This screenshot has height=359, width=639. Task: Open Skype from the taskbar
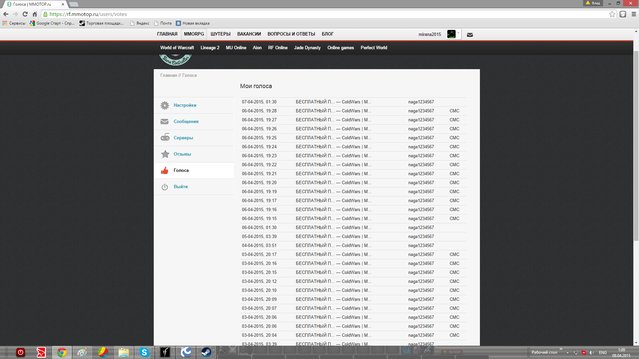pos(144,352)
